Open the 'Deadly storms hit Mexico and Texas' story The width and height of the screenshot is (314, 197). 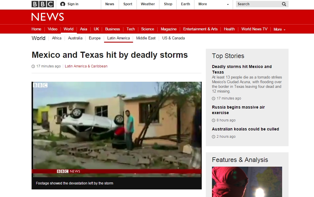pyautogui.click(x=242, y=69)
